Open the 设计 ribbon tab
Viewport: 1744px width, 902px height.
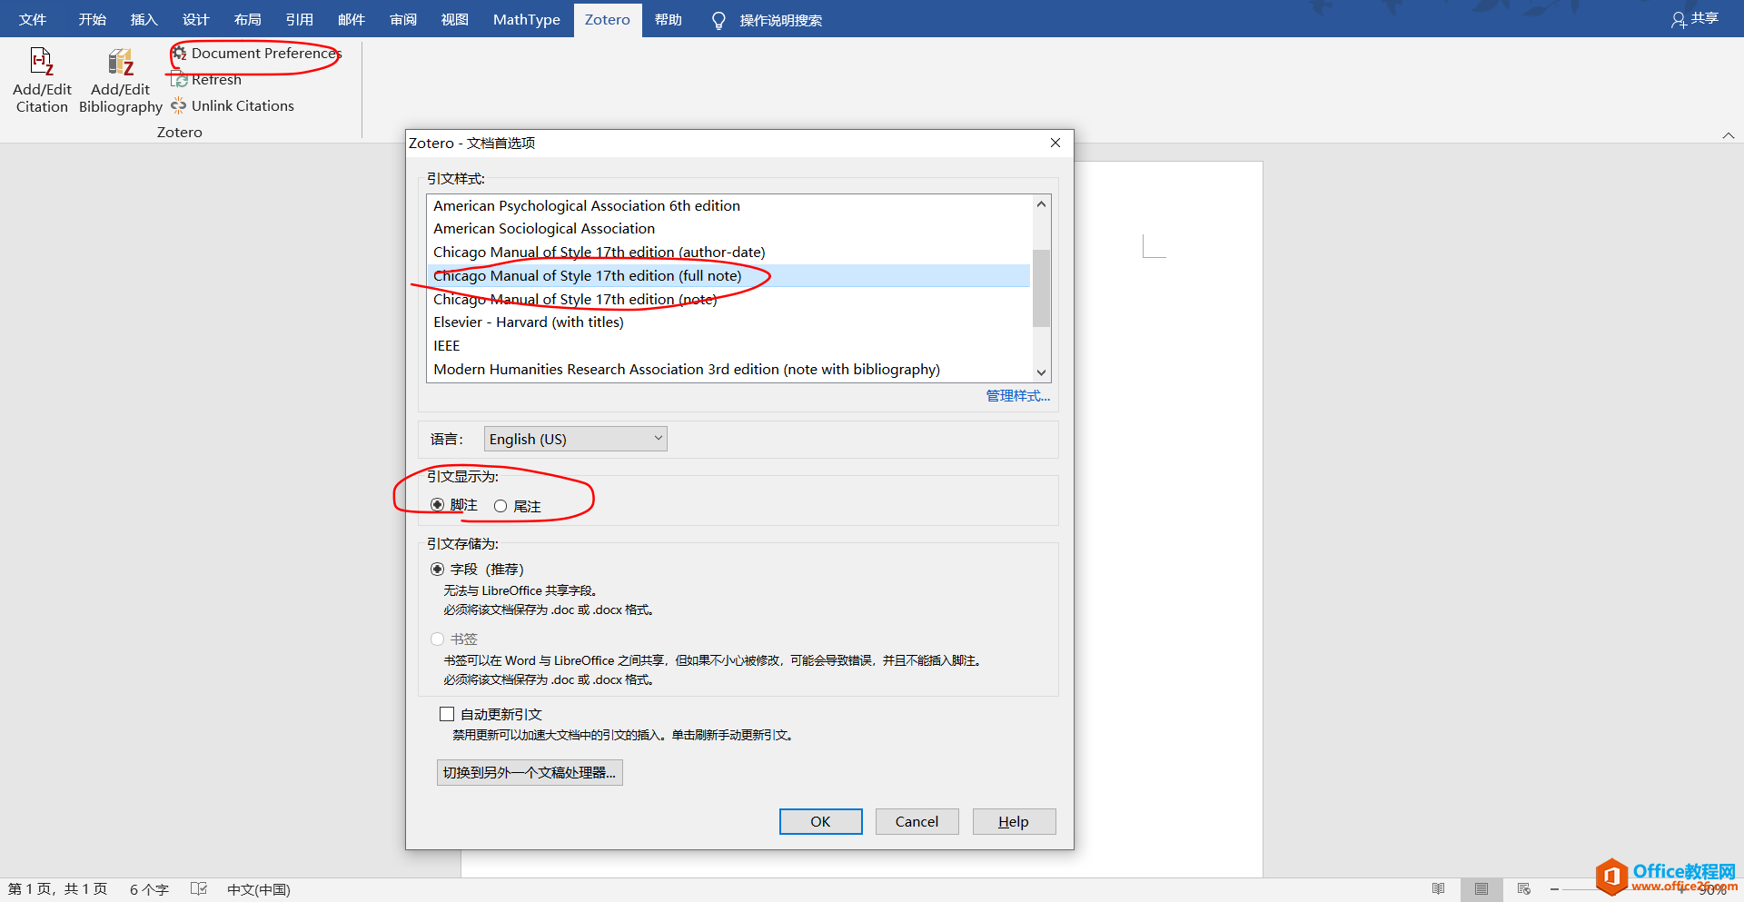coord(195,19)
